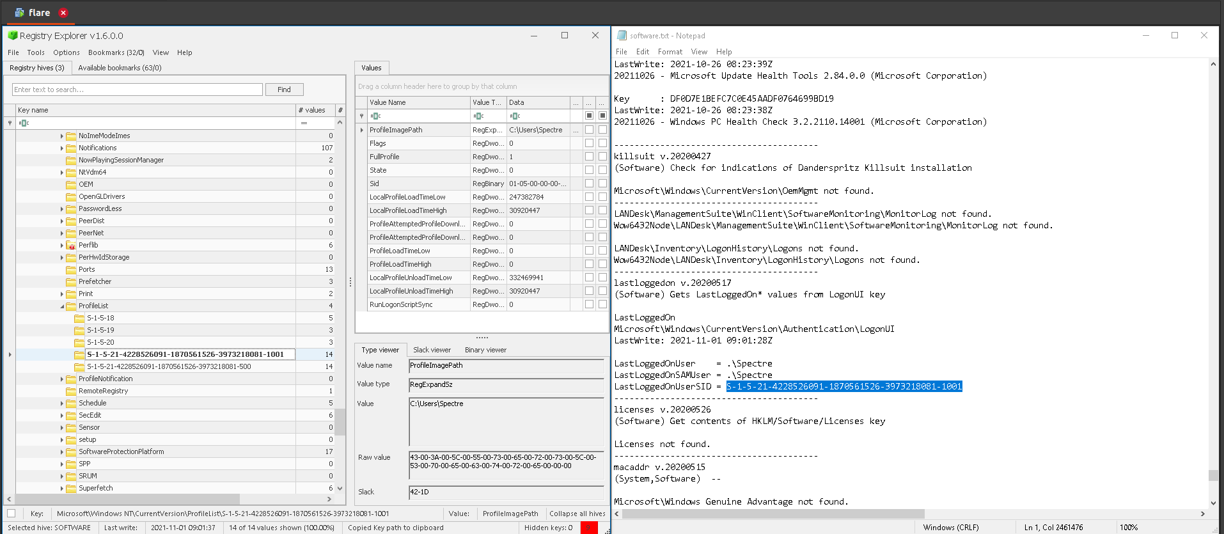Expand the Print tree node

coord(62,294)
